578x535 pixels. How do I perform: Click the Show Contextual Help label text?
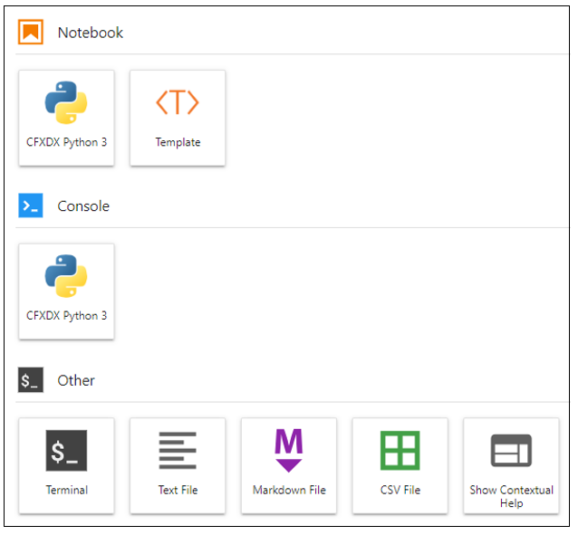(x=511, y=495)
